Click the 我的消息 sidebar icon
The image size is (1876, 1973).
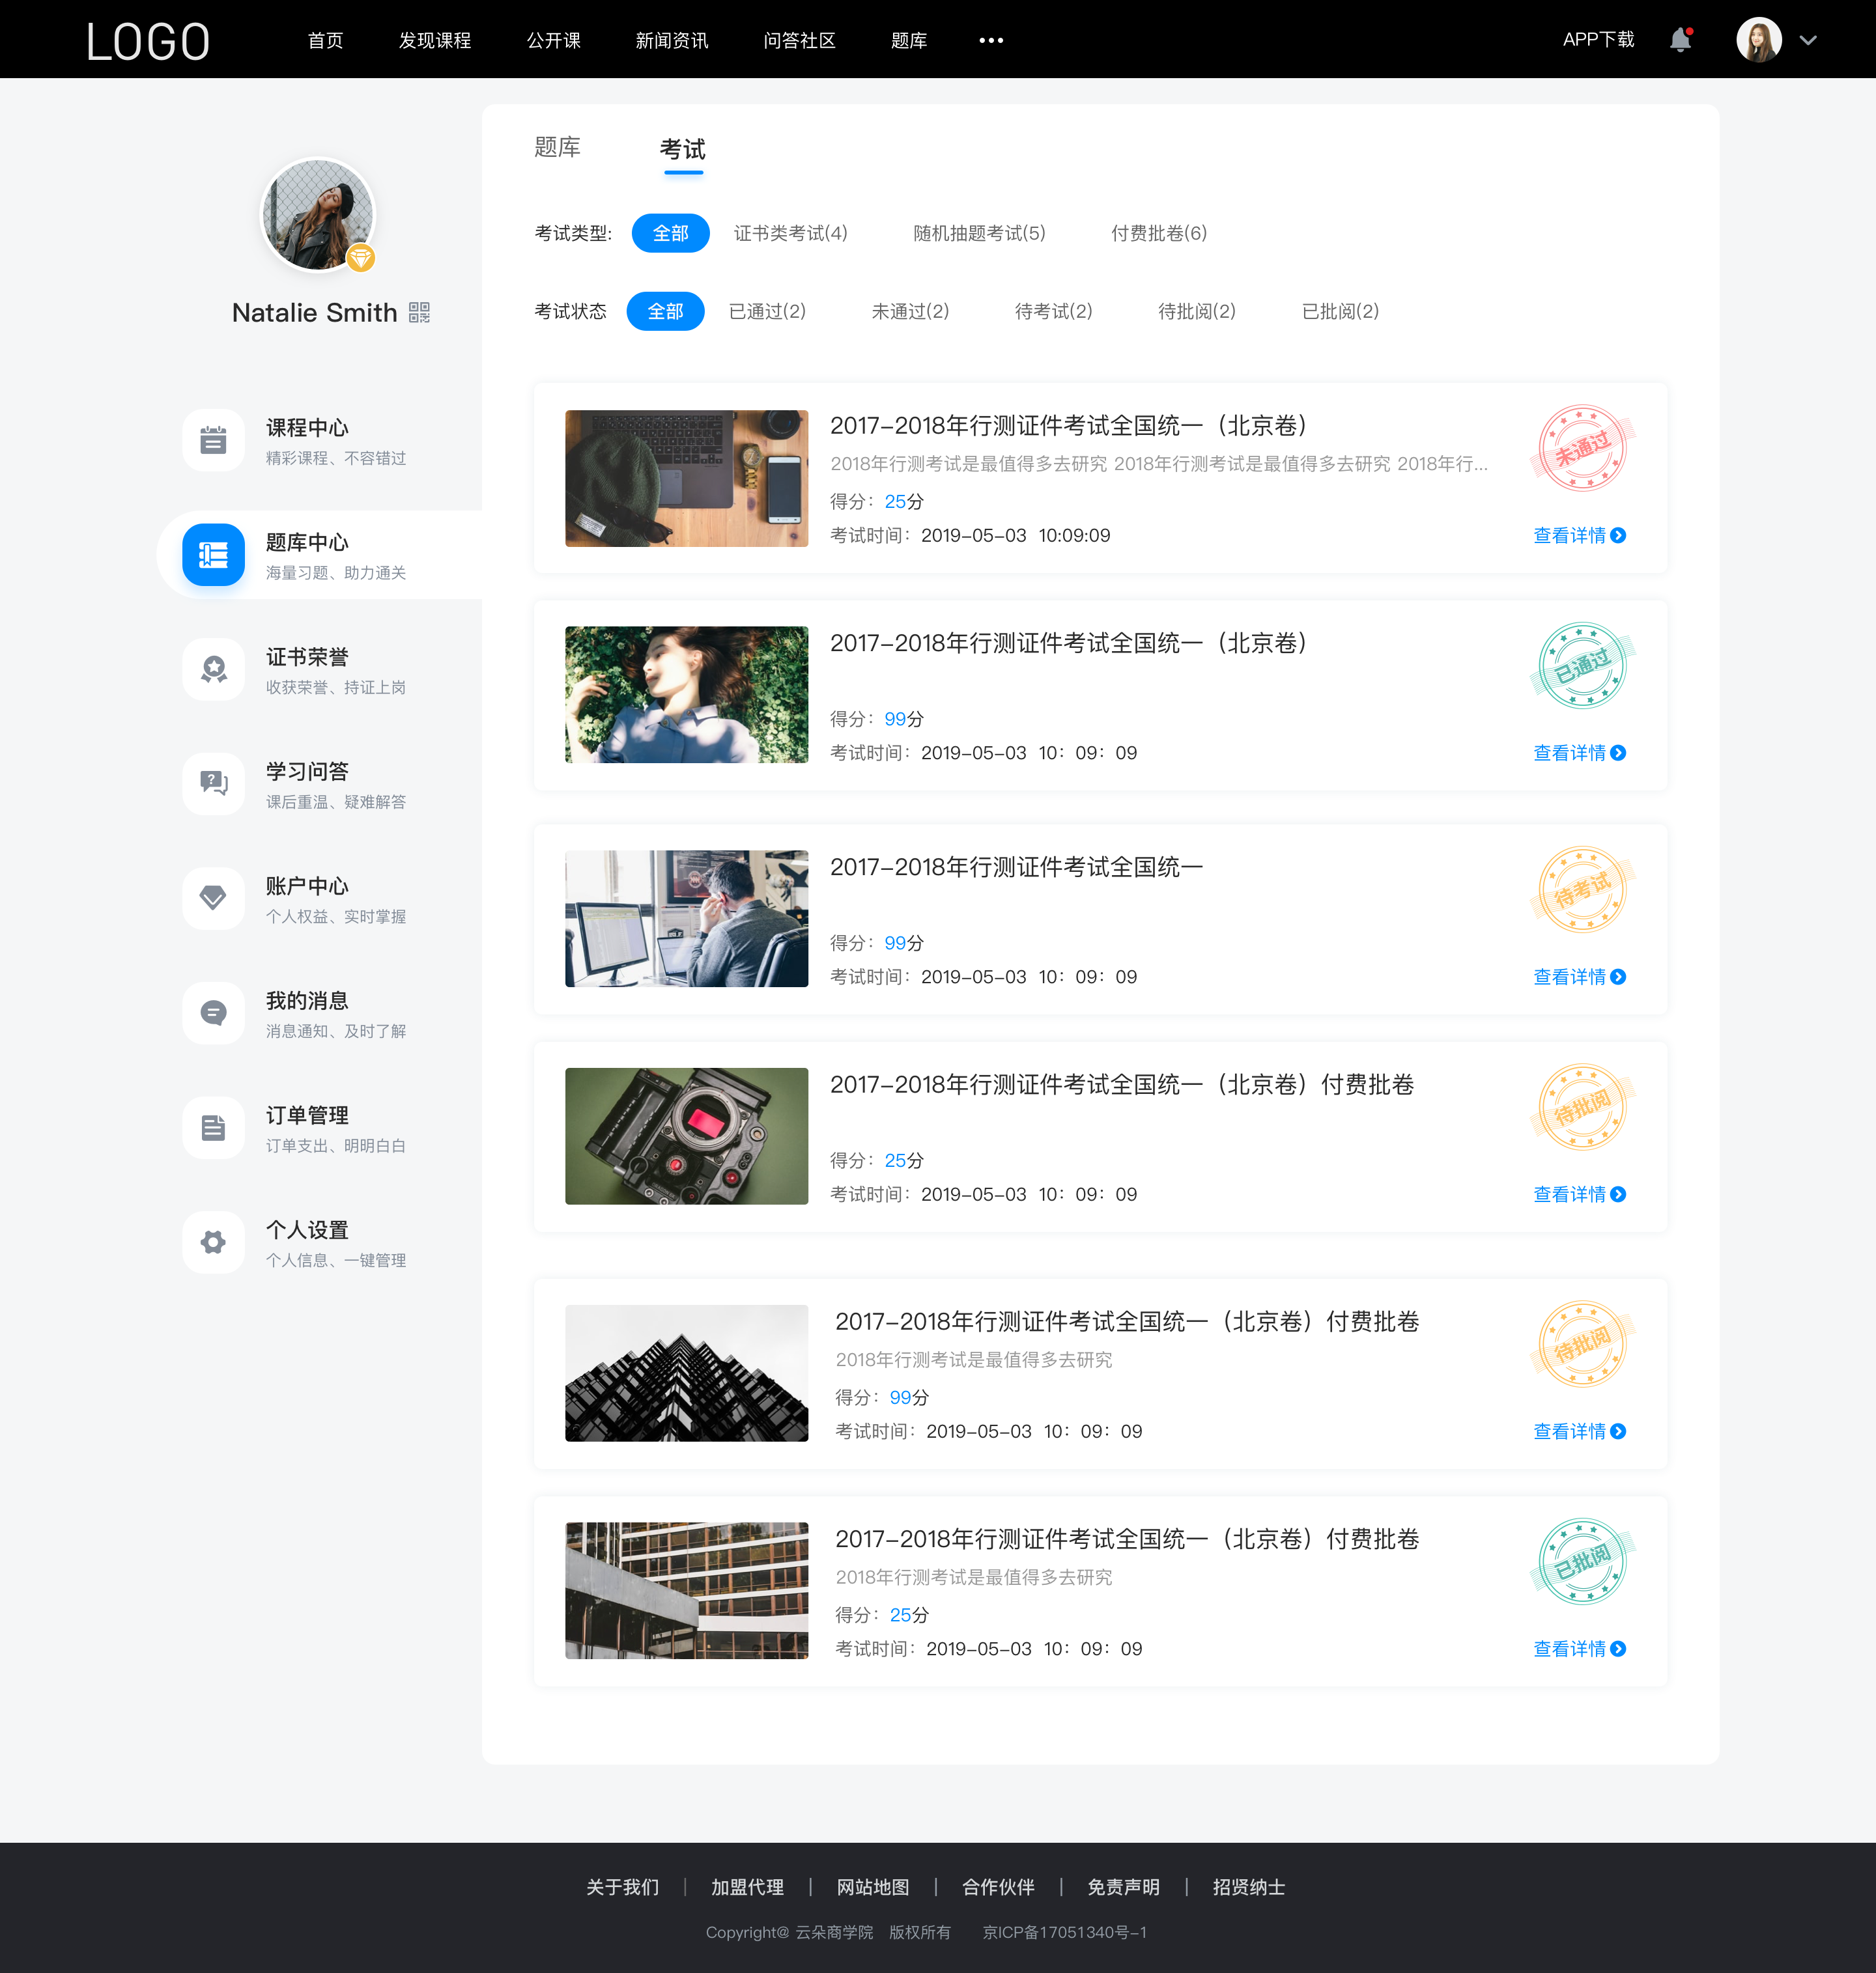pos(213,1013)
